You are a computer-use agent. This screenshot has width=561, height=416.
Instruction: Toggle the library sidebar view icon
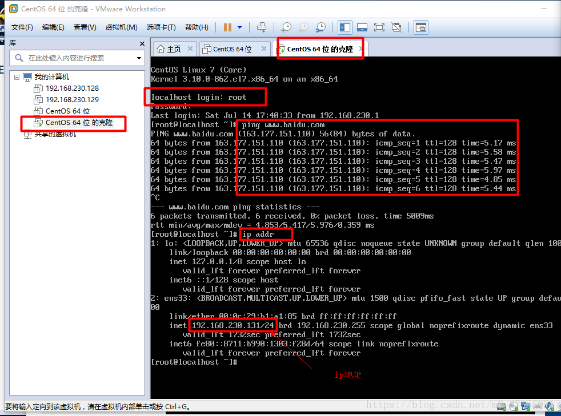(345, 27)
